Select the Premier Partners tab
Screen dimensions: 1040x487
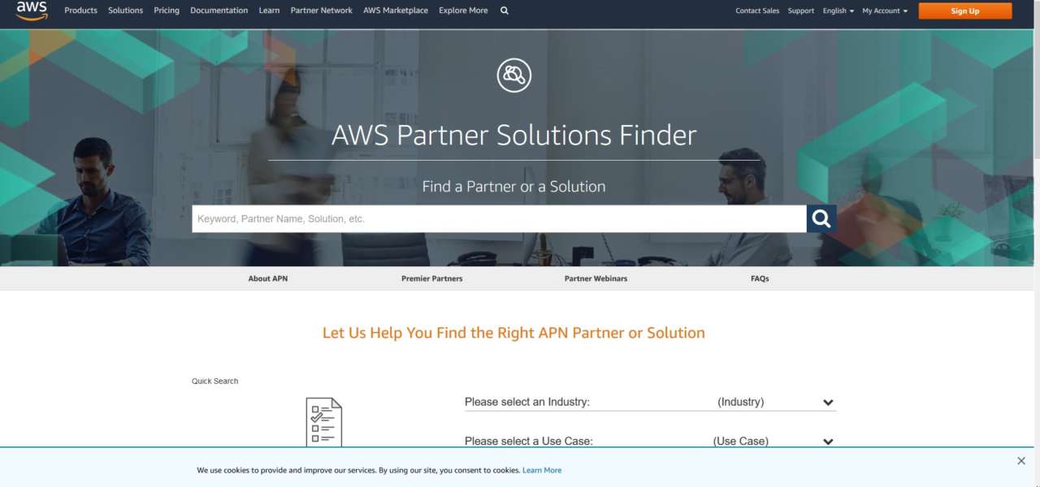pyautogui.click(x=431, y=278)
